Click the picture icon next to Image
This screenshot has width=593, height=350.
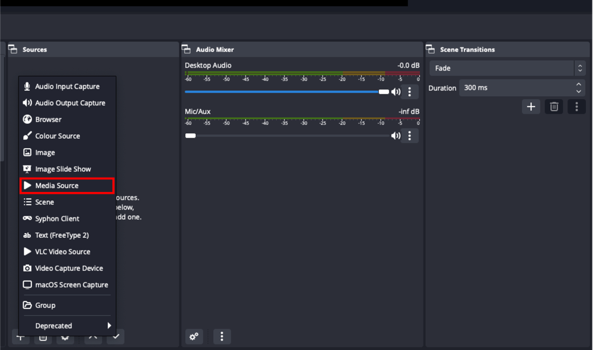click(27, 152)
